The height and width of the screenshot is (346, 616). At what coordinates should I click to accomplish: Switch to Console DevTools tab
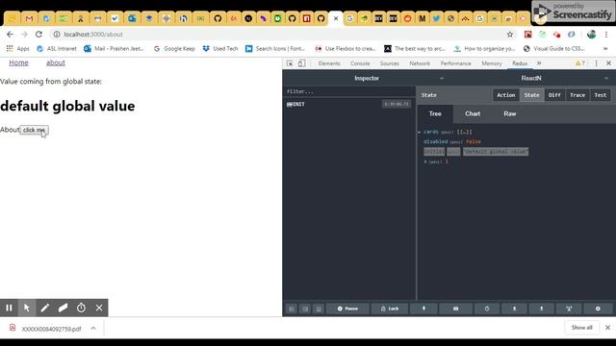point(360,63)
